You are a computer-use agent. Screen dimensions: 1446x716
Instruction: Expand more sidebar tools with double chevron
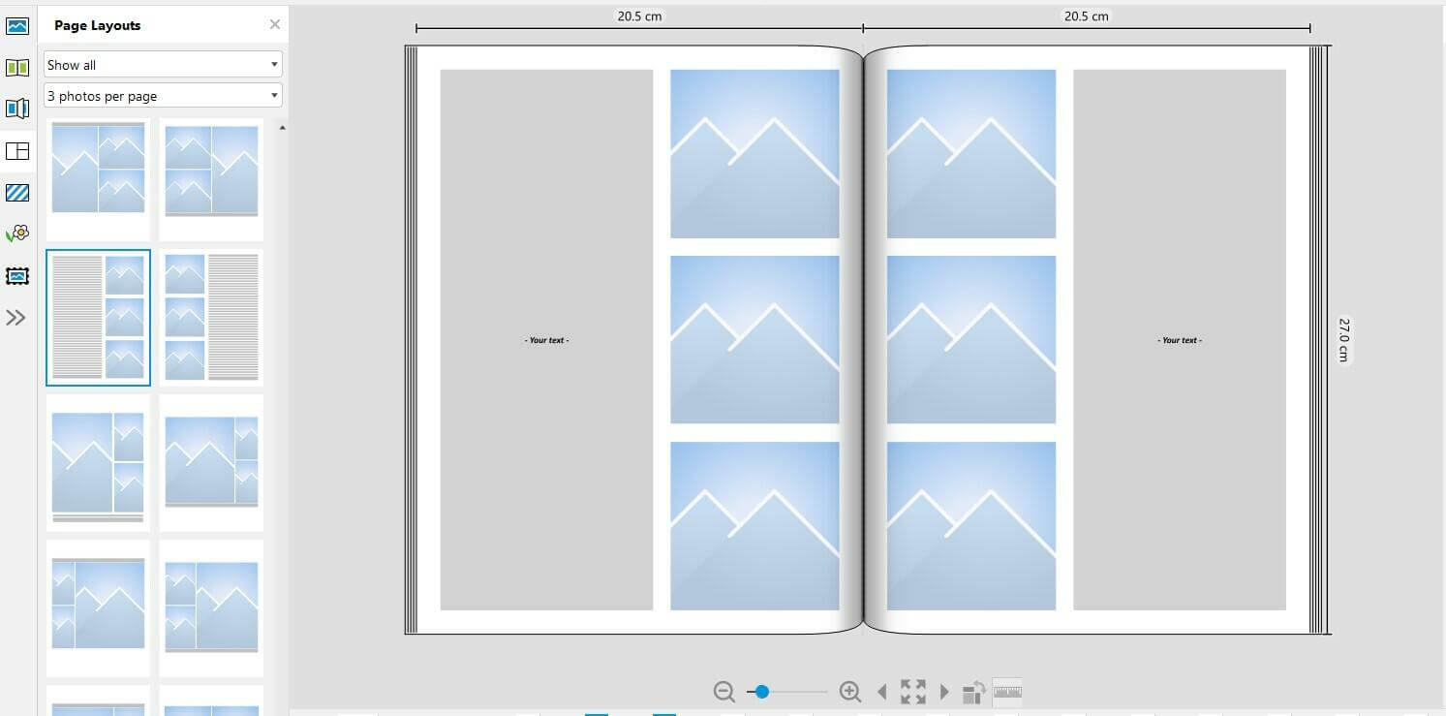(x=15, y=318)
